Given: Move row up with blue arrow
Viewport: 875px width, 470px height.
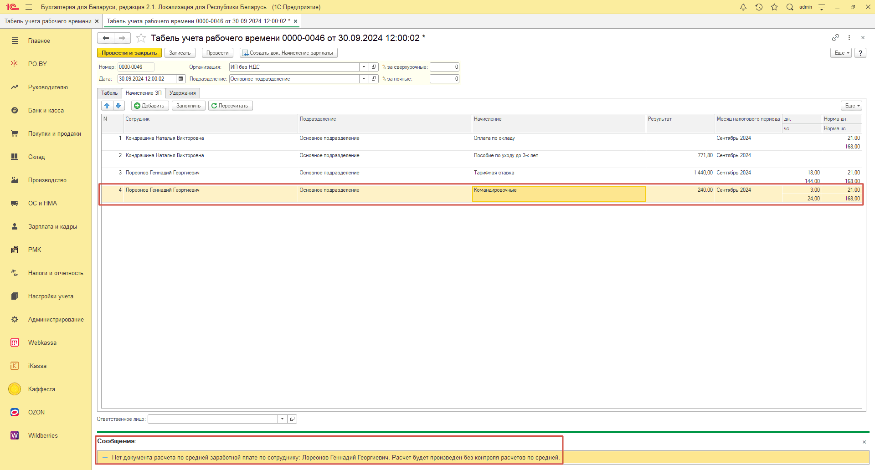Looking at the screenshot, I should pyautogui.click(x=107, y=106).
